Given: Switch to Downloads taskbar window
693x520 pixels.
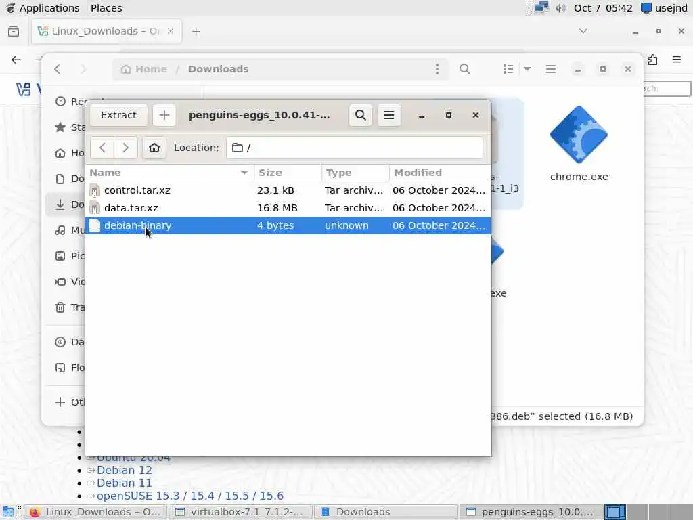Looking at the screenshot, I should [386, 512].
